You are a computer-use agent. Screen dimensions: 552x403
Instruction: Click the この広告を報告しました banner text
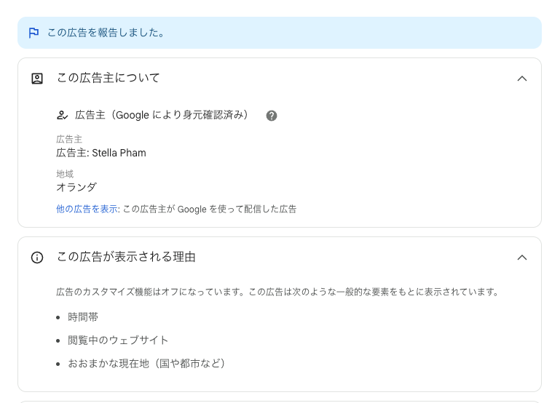tap(106, 33)
